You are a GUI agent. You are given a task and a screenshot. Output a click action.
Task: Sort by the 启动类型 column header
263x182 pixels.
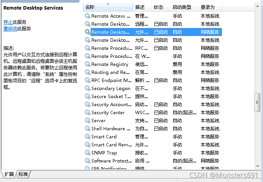(184, 7)
